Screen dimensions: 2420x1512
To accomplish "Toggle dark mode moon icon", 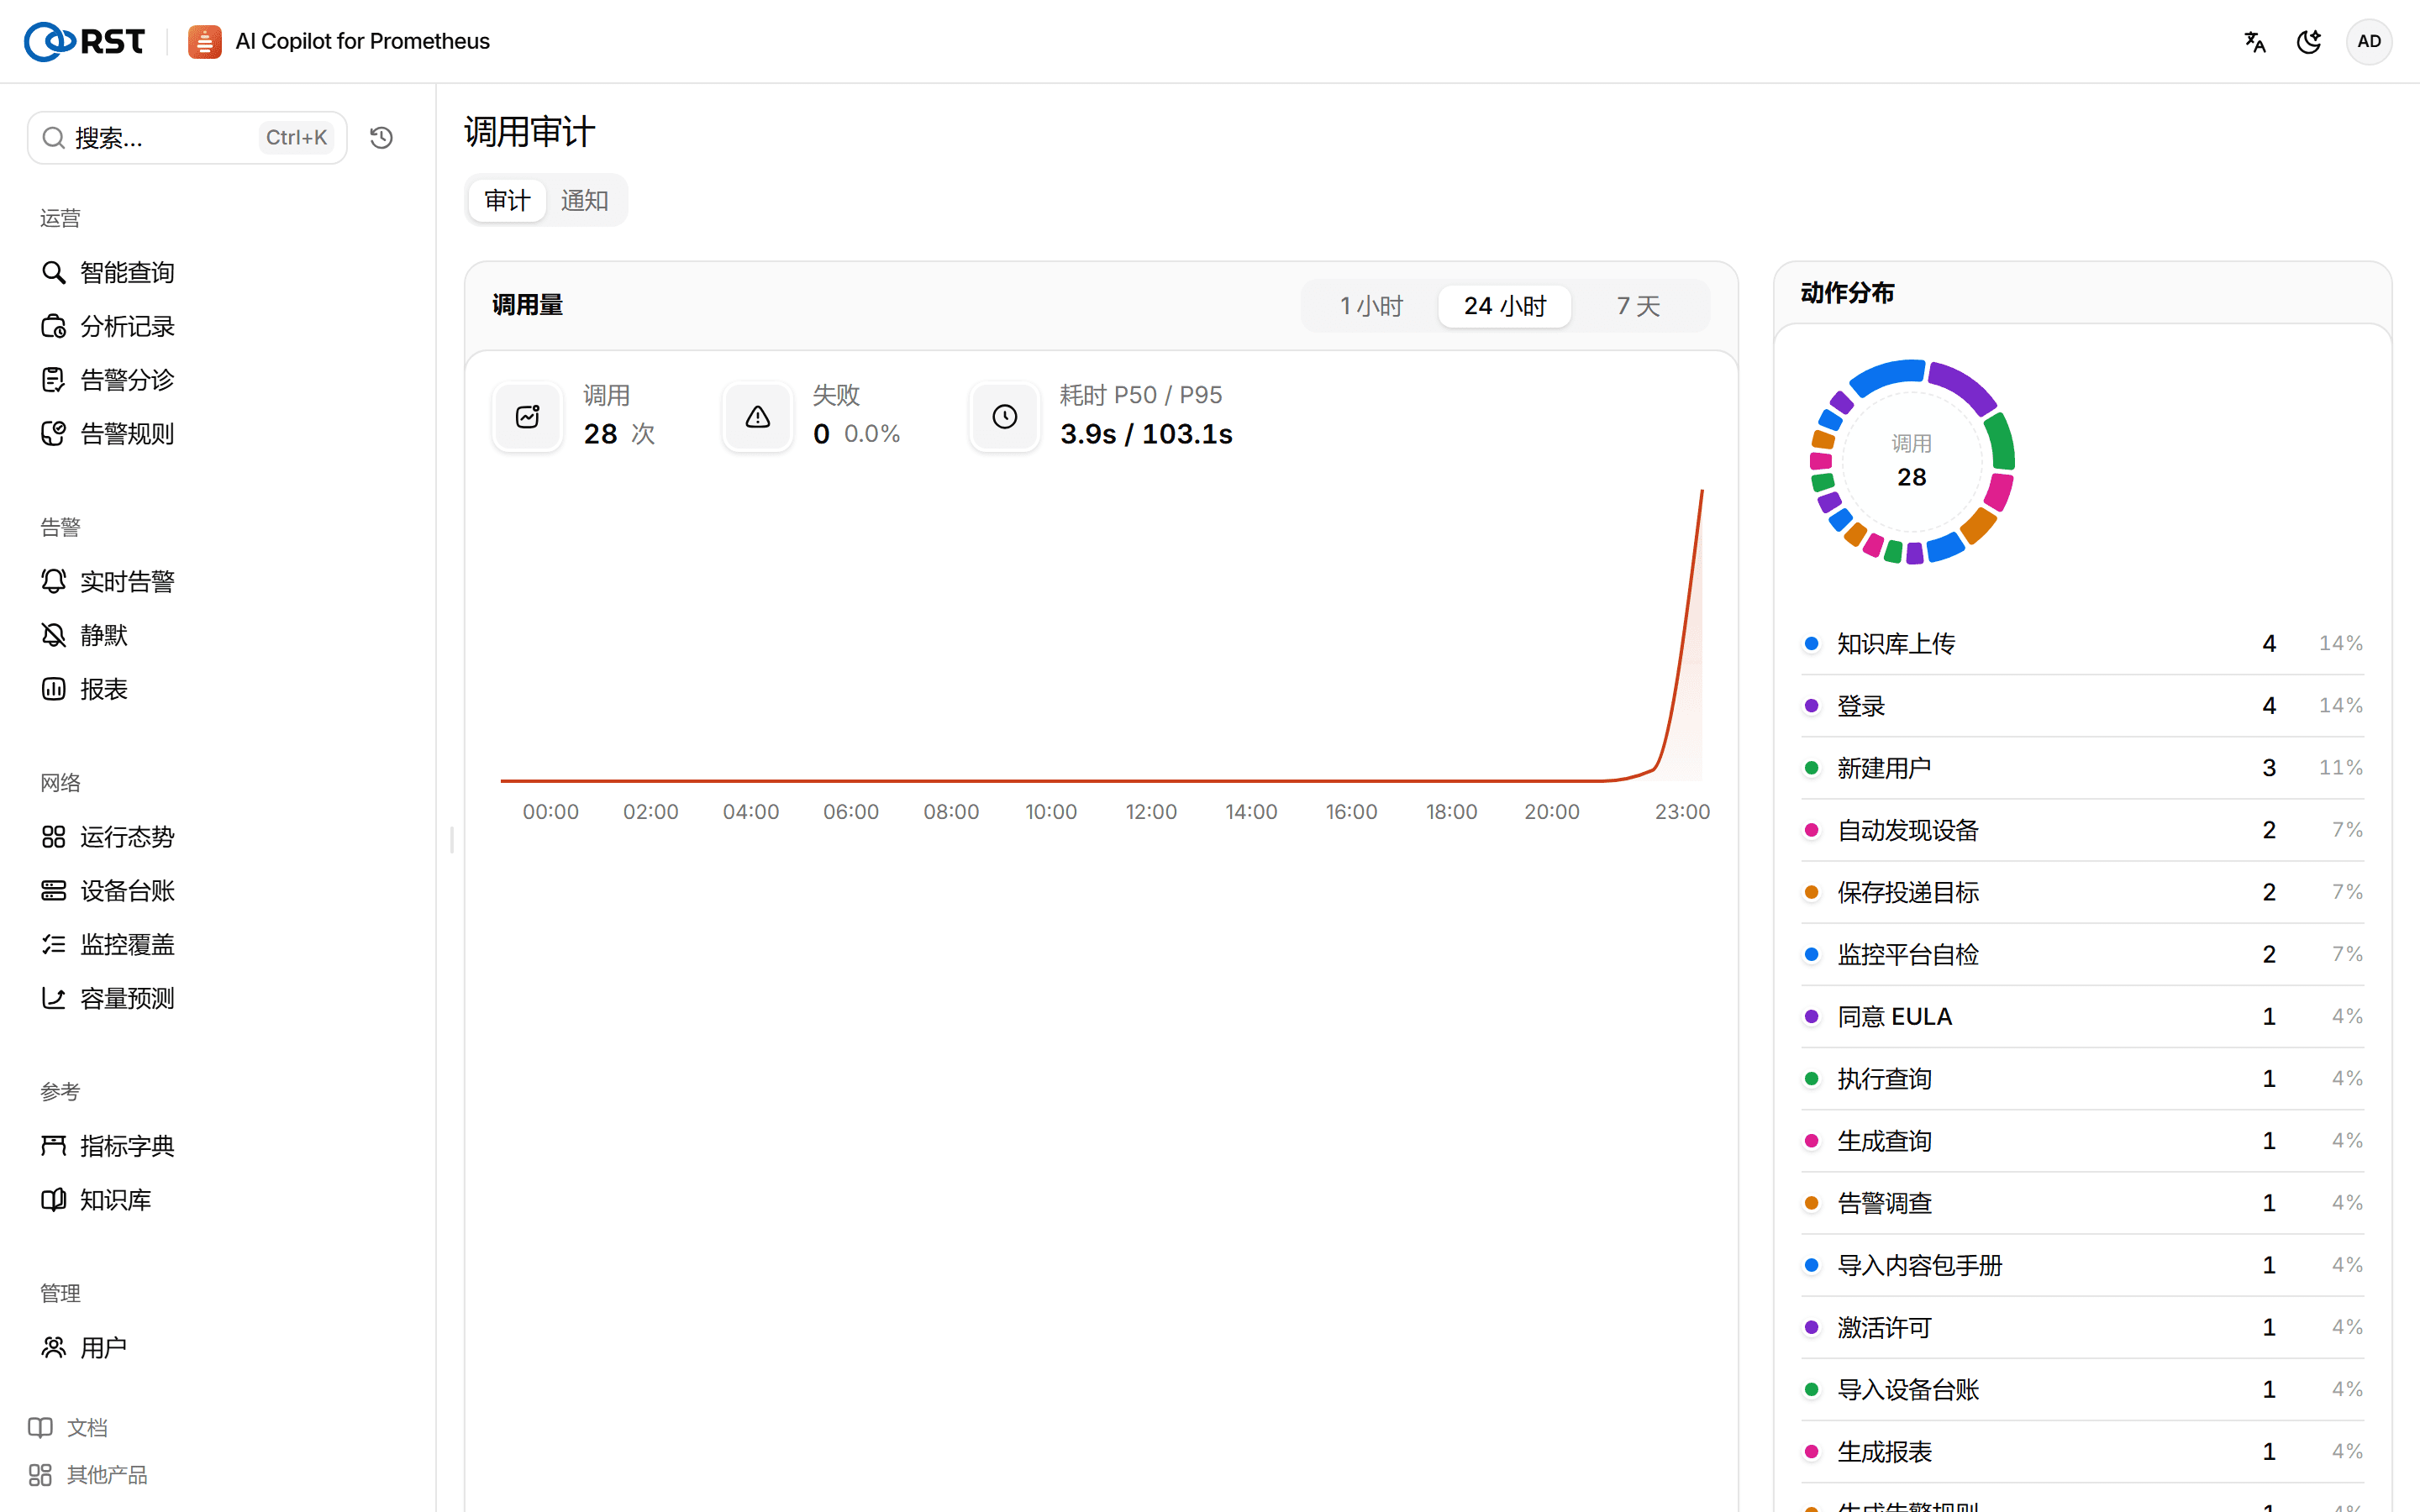I will tap(2308, 41).
